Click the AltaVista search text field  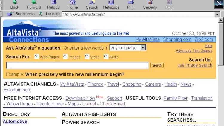pyautogui.click(x=77, y=65)
